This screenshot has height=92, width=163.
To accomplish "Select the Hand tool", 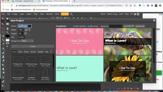I will pyautogui.click(x=7, y=28).
